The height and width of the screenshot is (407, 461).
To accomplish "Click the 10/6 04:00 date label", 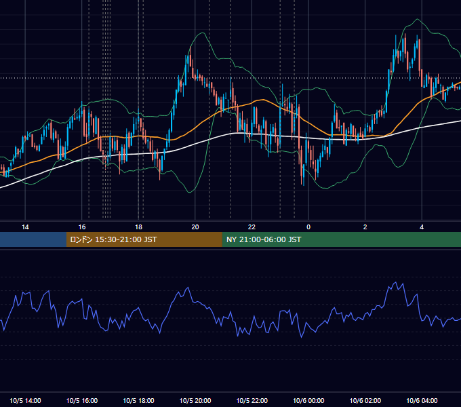I will click(422, 400).
